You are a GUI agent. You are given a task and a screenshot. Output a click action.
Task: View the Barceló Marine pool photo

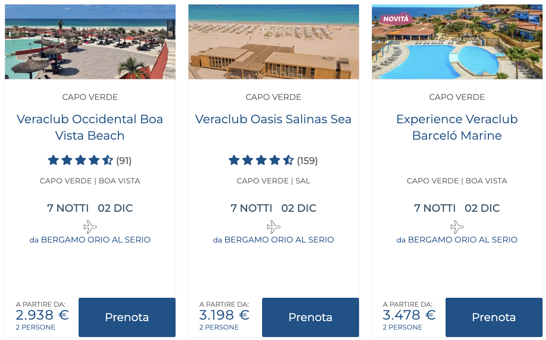point(457,47)
